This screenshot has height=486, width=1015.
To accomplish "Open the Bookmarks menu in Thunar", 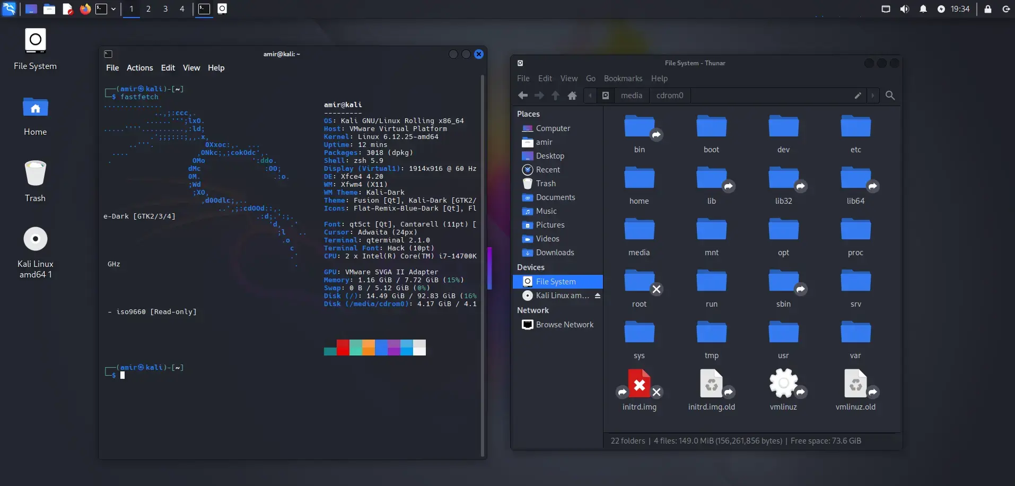I will (x=622, y=78).
